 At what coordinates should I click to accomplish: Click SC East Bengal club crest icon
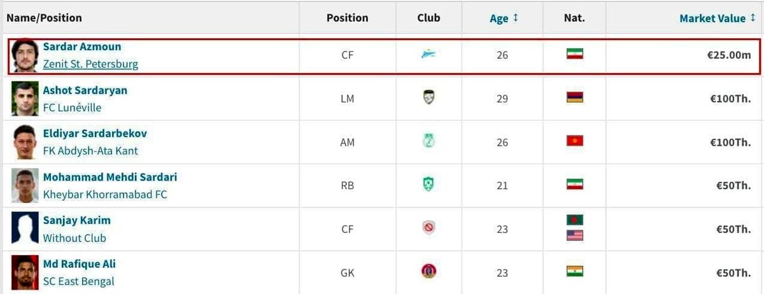[428, 272]
